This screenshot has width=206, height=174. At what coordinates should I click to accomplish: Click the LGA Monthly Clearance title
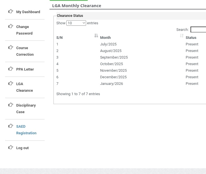[77, 6]
